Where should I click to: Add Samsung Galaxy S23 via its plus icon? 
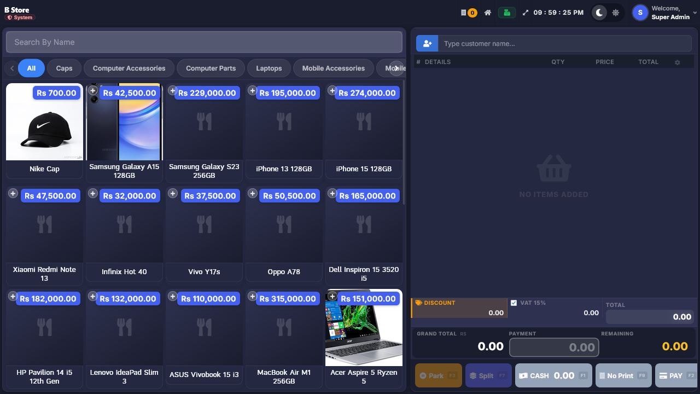[x=173, y=90]
